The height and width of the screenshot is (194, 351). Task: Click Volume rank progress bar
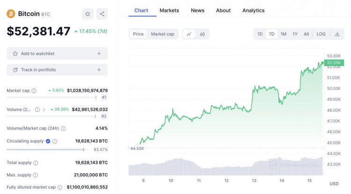pos(51,116)
